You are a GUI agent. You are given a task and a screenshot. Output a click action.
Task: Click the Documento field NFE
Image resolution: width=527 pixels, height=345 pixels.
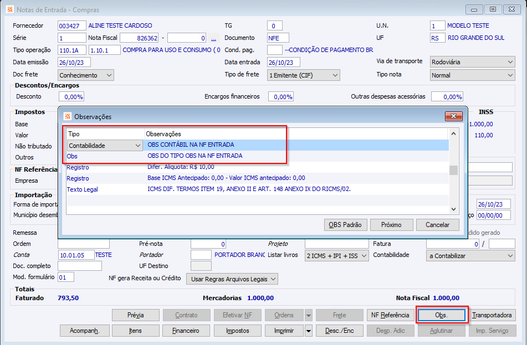[278, 38]
